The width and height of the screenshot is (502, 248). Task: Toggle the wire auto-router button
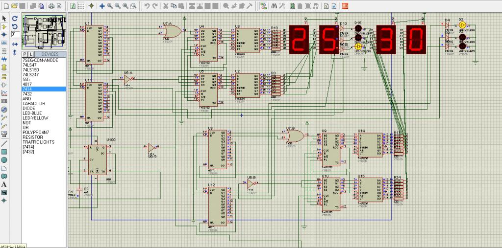(264, 6)
